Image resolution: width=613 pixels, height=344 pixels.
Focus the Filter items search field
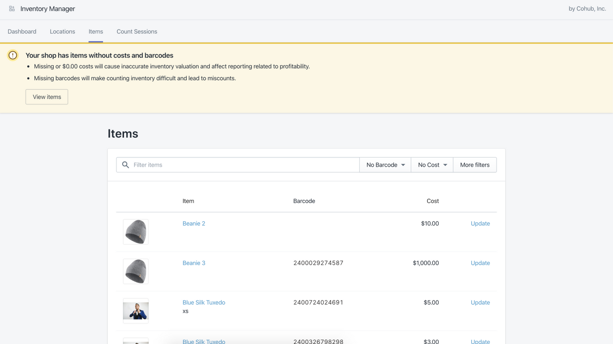pos(238,165)
